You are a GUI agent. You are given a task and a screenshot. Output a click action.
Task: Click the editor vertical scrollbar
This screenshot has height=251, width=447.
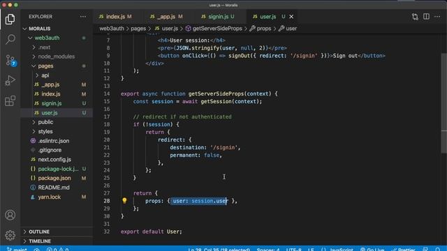tap(444, 103)
